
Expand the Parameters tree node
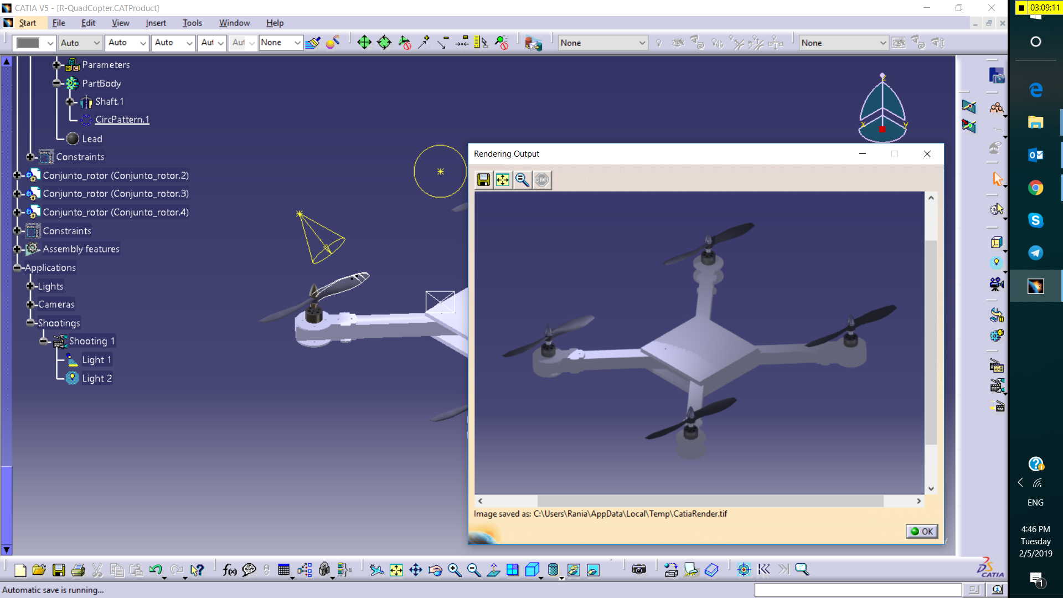[56, 65]
